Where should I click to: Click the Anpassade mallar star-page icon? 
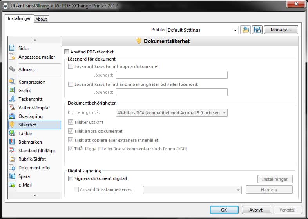pos(12,57)
